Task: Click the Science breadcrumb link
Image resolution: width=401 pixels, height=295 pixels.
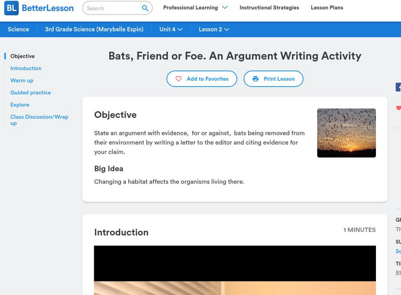Action: pos(19,30)
